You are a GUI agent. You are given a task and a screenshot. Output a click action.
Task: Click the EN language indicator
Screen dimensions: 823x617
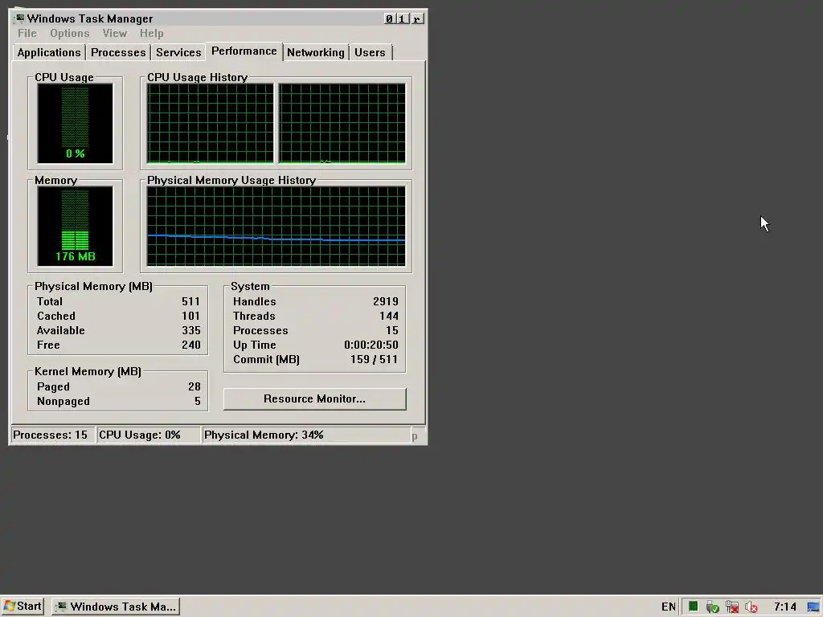(668, 607)
